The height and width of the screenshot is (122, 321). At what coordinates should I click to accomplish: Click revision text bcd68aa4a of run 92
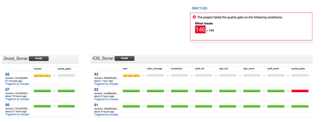[x=106, y=93]
